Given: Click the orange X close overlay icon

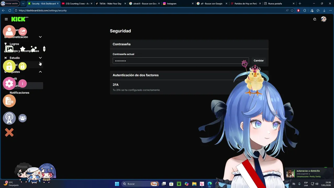Looking at the screenshot, I should (x=9, y=132).
